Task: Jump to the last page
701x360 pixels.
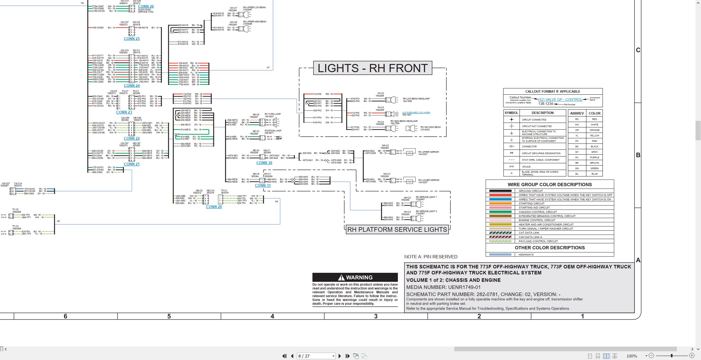Action: coord(348,356)
